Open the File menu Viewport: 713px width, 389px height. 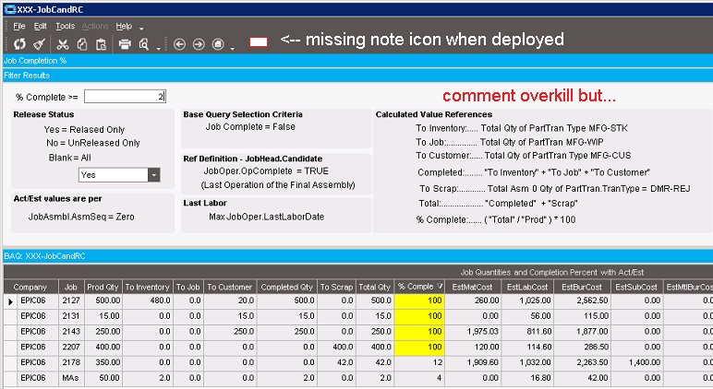[19, 27]
